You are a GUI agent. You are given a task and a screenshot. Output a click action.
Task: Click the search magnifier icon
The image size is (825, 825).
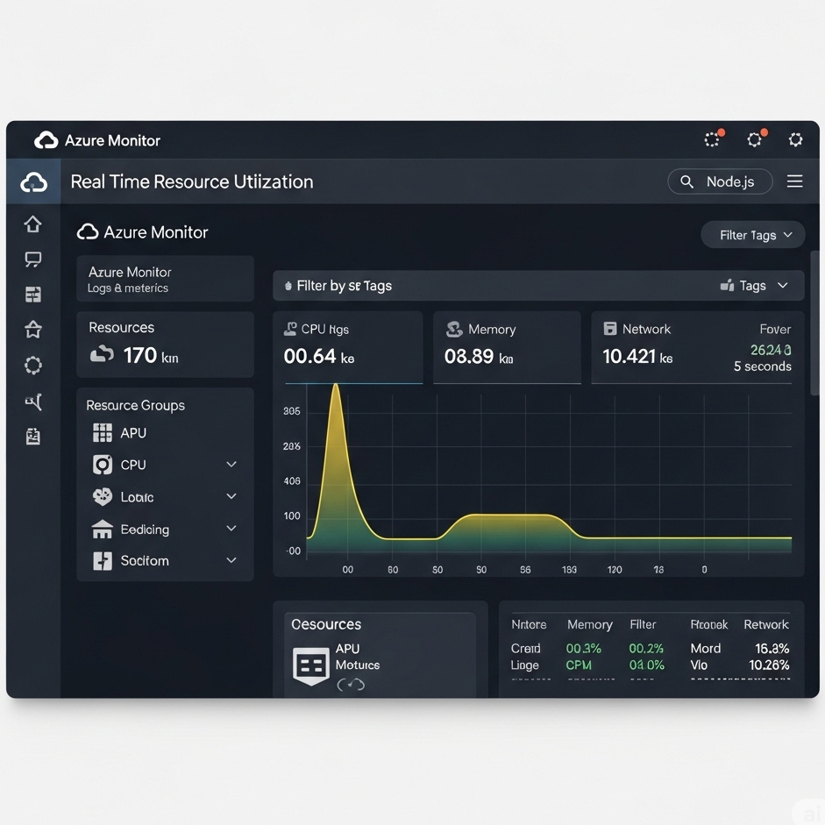coord(686,182)
